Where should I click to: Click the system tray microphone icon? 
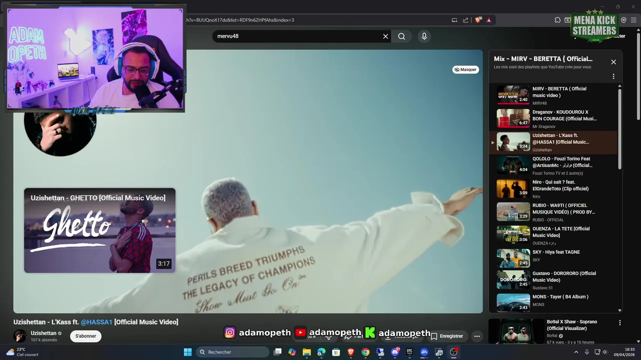coord(587,352)
